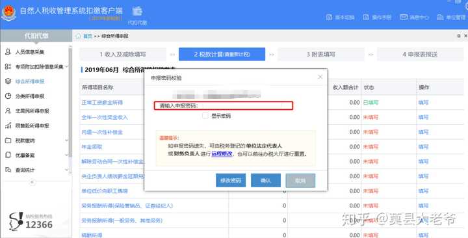Click the 请输入申报密码 input field

click(x=242, y=106)
